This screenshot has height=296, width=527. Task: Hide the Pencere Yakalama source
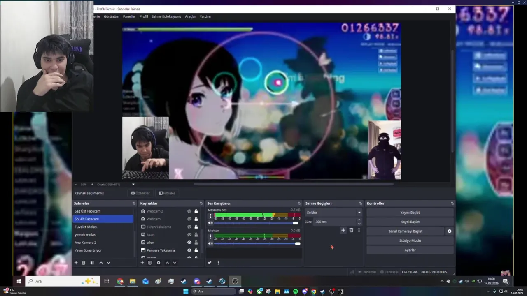(189, 250)
